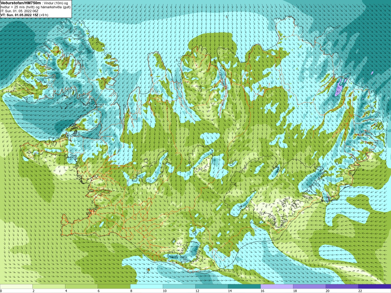391x293 pixels.
Task: Click the 'Veðurstofan/HM750m' title text
Action: coord(20,3)
